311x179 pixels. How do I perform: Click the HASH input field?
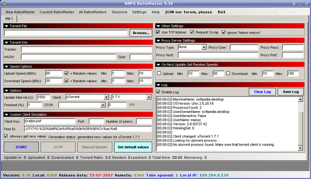[69, 57]
